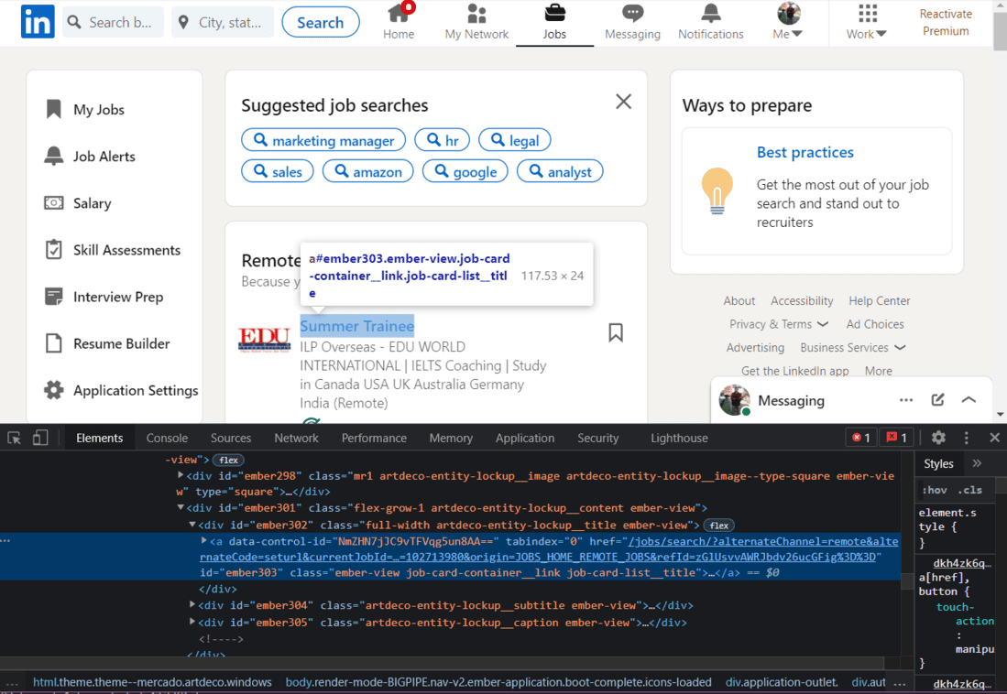Open DevTools settings gear icon
This screenshot has width=1007, height=694.
click(938, 438)
